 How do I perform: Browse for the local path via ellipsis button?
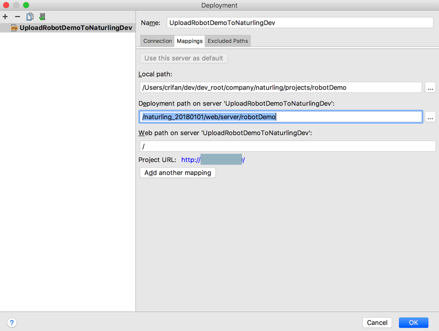point(430,88)
